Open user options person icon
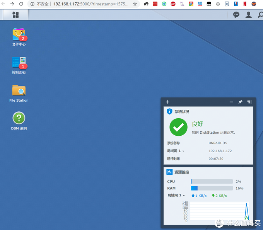The height and width of the screenshot is (230, 263). click(x=248, y=15)
